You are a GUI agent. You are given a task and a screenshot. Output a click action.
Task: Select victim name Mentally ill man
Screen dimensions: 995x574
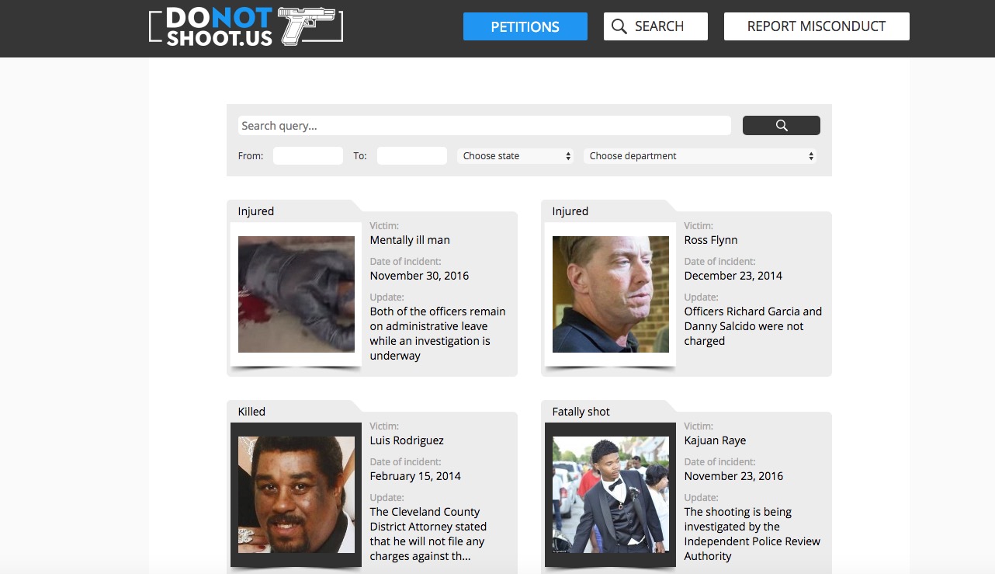[410, 240]
